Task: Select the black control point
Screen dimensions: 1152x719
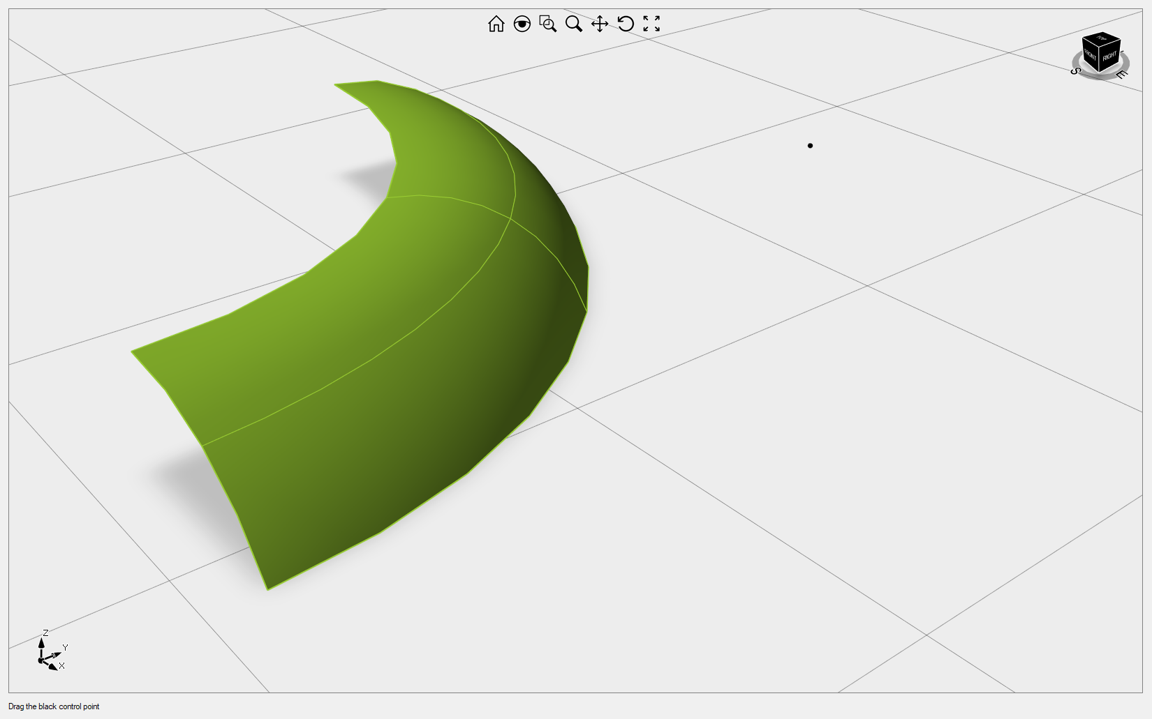Action: (x=811, y=146)
